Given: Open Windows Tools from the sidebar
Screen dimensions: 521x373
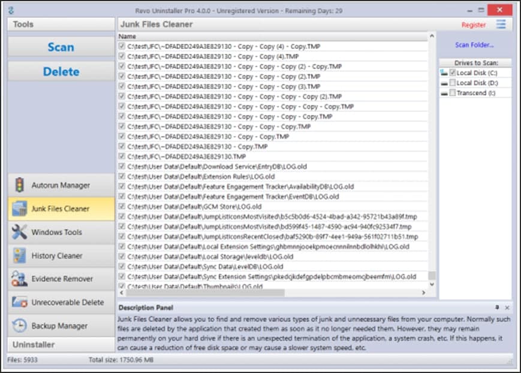Looking at the screenshot, I should coord(60,232).
